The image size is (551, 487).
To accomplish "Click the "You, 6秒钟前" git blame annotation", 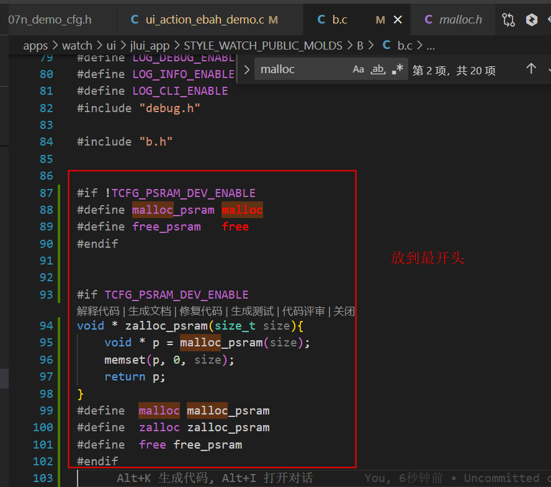I will click(403, 478).
